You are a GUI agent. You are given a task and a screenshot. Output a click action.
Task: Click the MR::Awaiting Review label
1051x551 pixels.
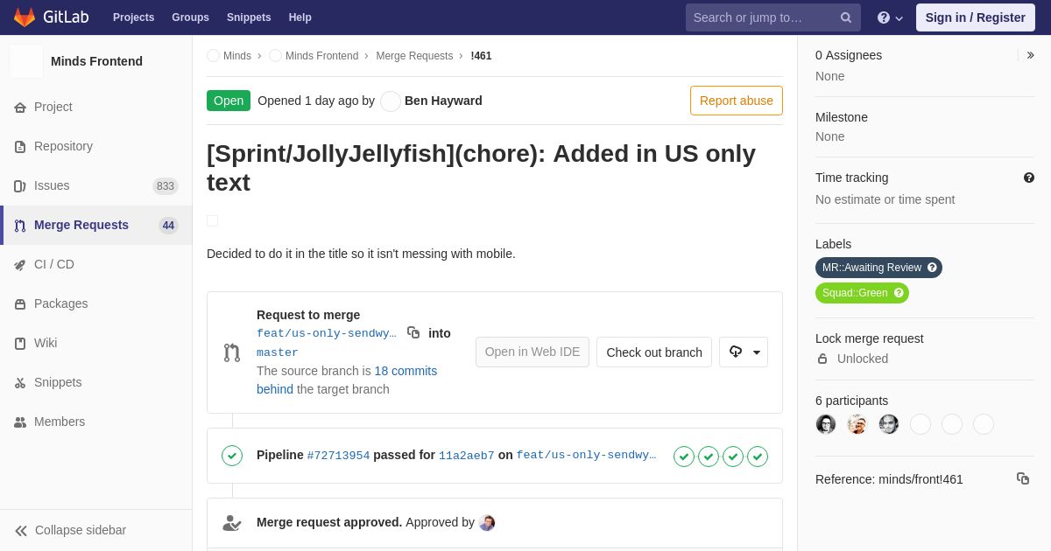pyautogui.click(x=871, y=268)
